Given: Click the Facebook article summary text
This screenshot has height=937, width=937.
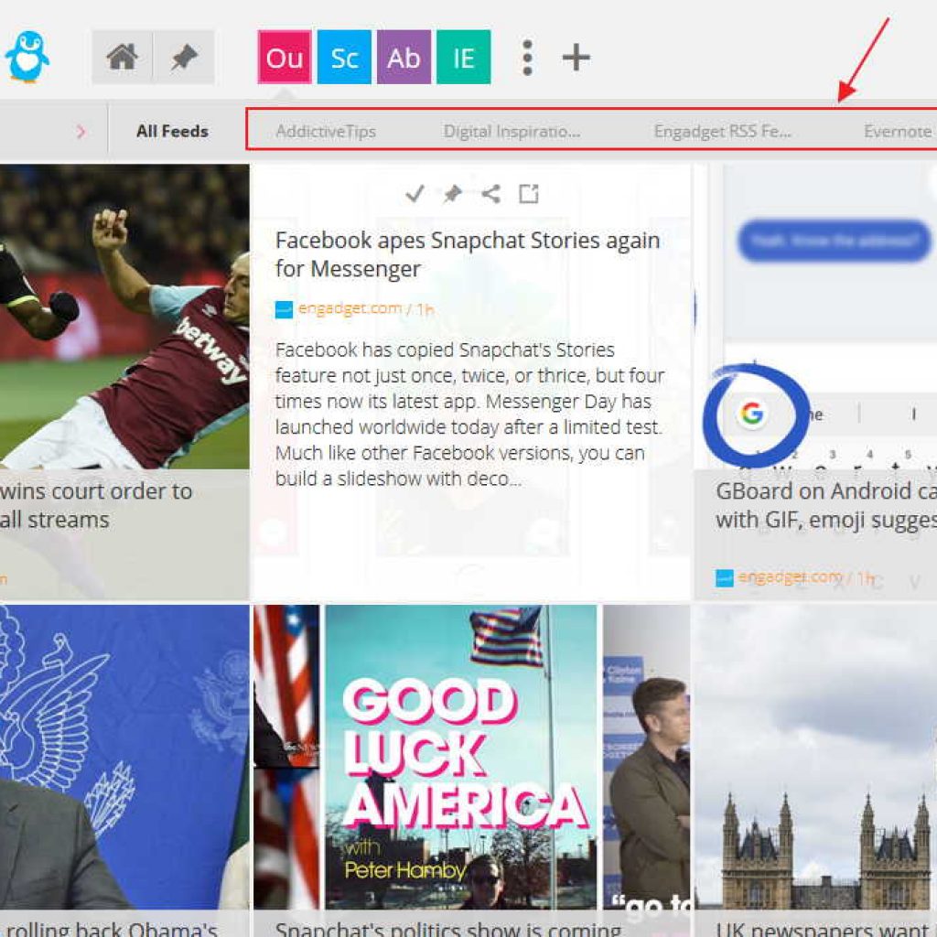Looking at the screenshot, I should (469, 414).
